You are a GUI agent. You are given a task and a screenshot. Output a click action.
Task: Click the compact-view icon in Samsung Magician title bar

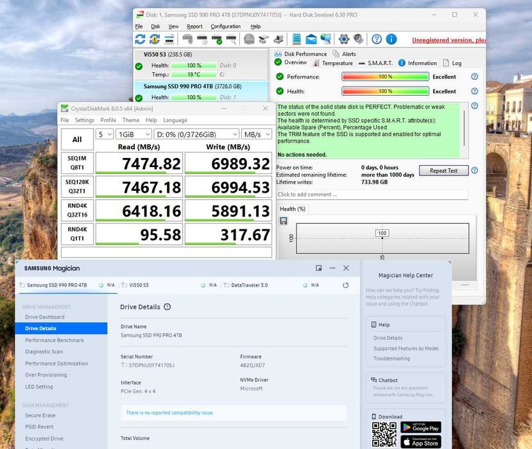pyautogui.click(x=318, y=268)
